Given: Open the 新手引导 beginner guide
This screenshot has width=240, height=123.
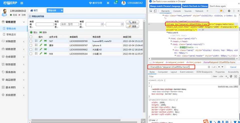Looking at the screenshot, I should (x=96, y=3).
